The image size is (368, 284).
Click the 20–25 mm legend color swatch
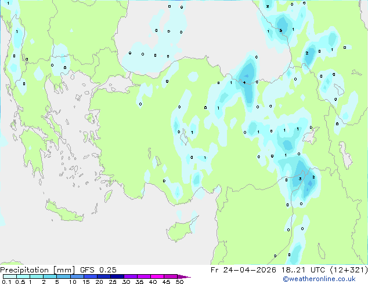(x=103, y=276)
